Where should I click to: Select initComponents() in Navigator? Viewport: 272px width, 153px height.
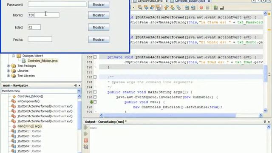click(x=28, y=101)
